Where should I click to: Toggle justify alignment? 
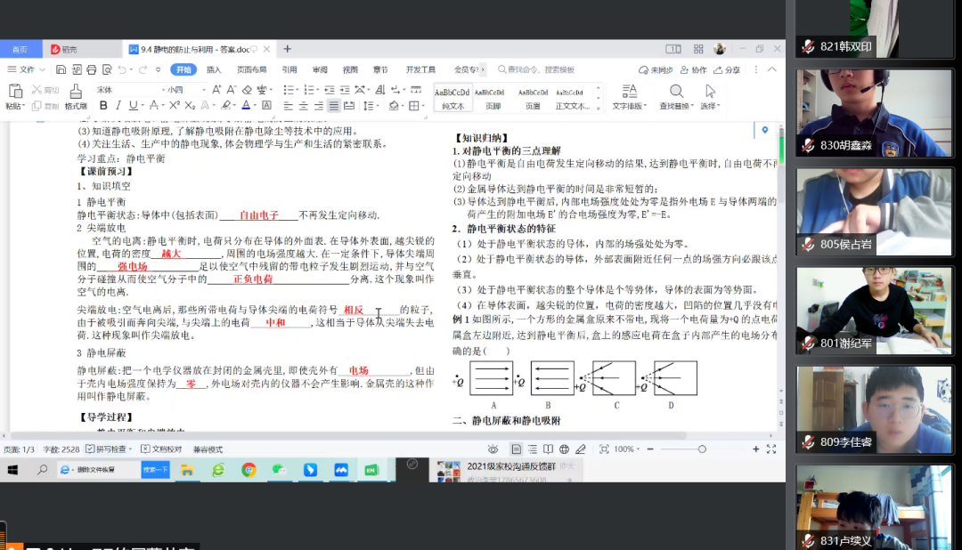click(334, 106)
